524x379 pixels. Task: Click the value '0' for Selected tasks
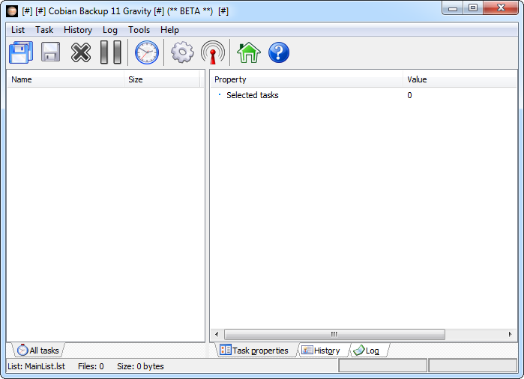pos(409,96)
